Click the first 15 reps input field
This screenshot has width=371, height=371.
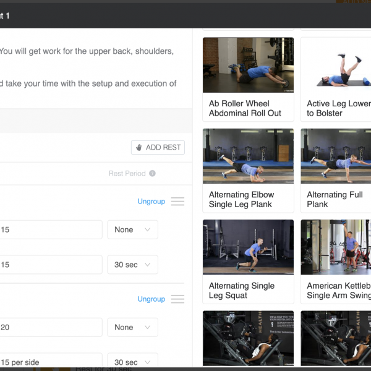(51, 229)
